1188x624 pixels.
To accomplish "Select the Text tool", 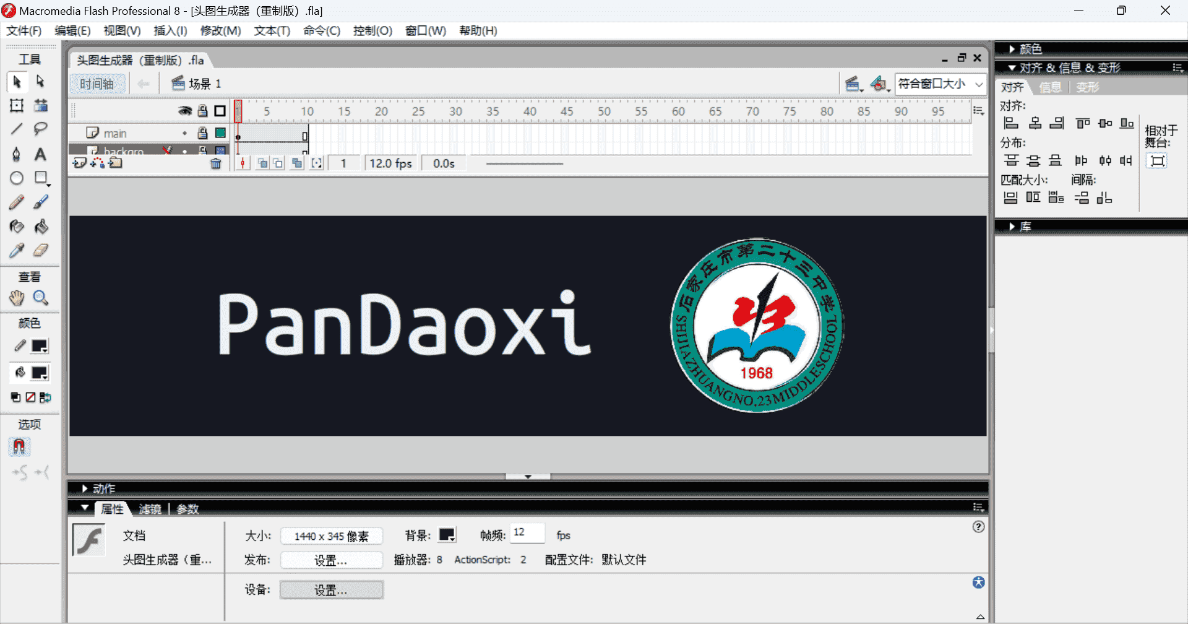I will pos(41,154).
